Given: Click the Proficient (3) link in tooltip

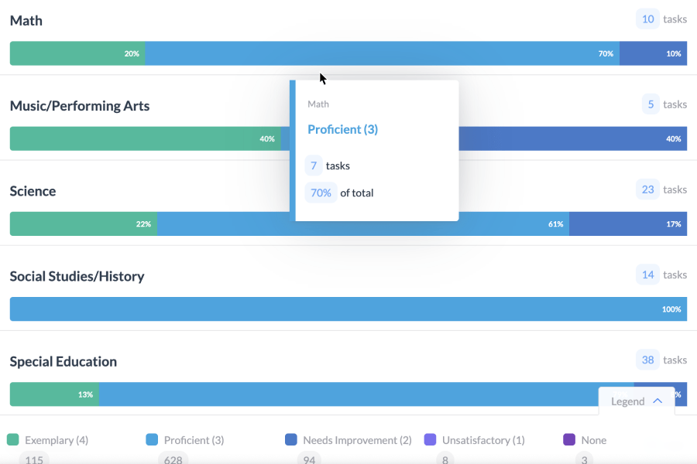Looking at the screenshot, I should pos(343,129).
